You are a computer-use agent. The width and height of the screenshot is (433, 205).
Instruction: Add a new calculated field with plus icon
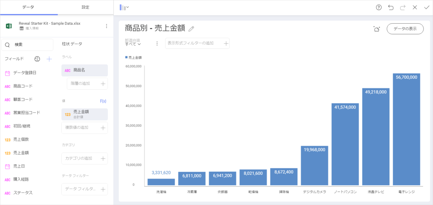click(49, 59)
